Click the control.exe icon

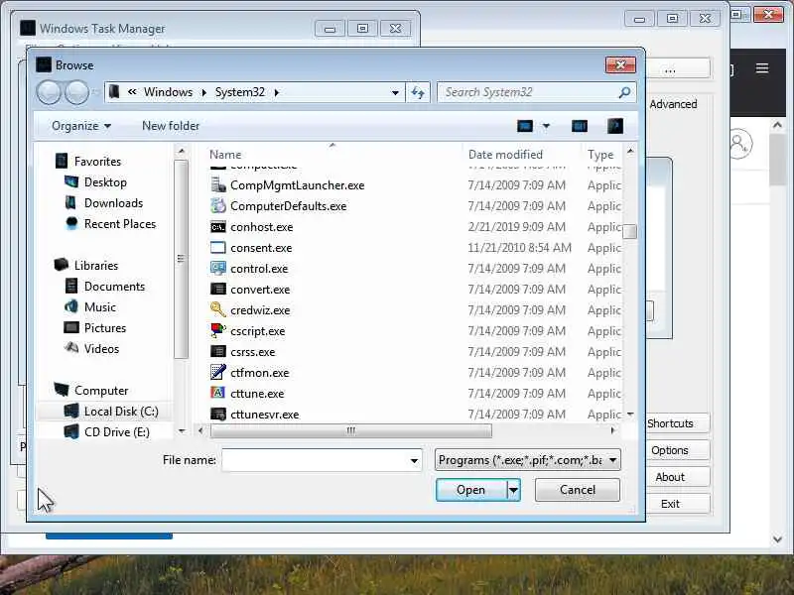click(x=217, y=268)
